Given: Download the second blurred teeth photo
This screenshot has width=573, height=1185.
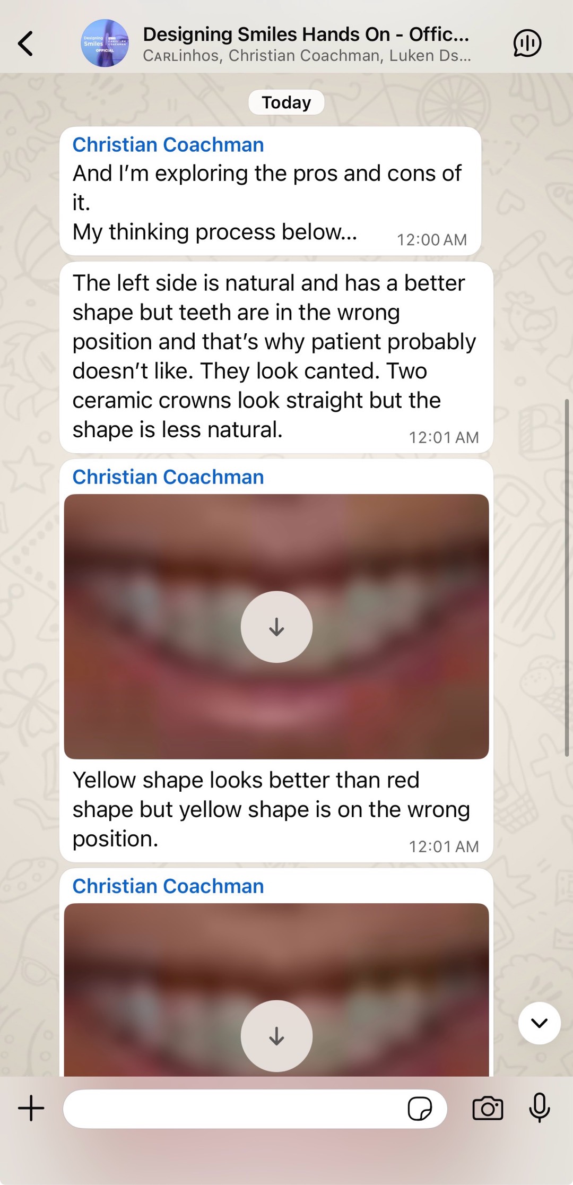Looking at the screenshot, I should pyautogui.click(x=276, y=1036).
